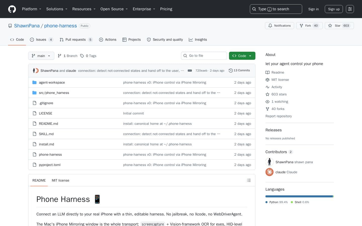Screen dimensions: 362x226
Task: Open commit hash 720eaeb
Action: tap(201, 71)
